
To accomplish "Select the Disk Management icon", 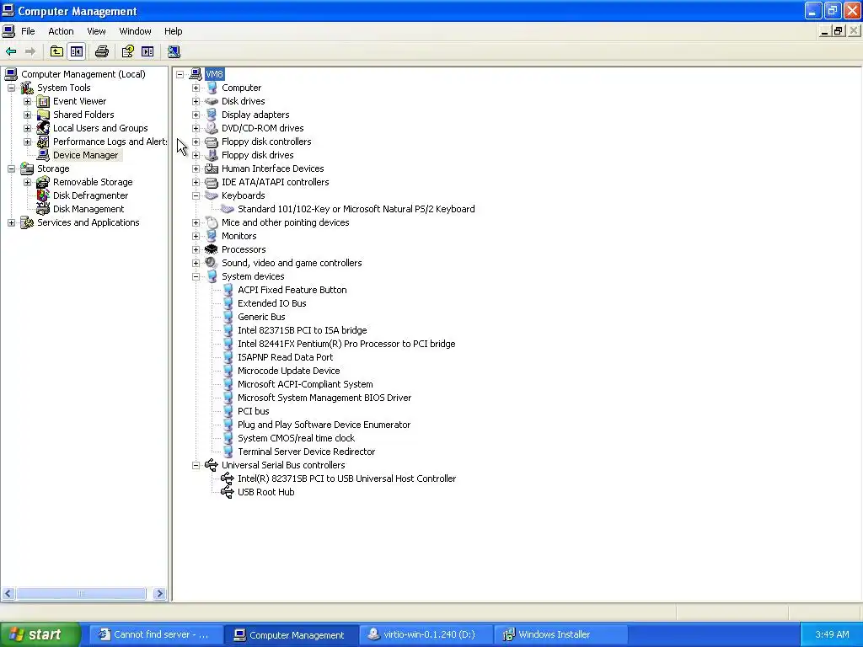I will [x=43, y=209].
